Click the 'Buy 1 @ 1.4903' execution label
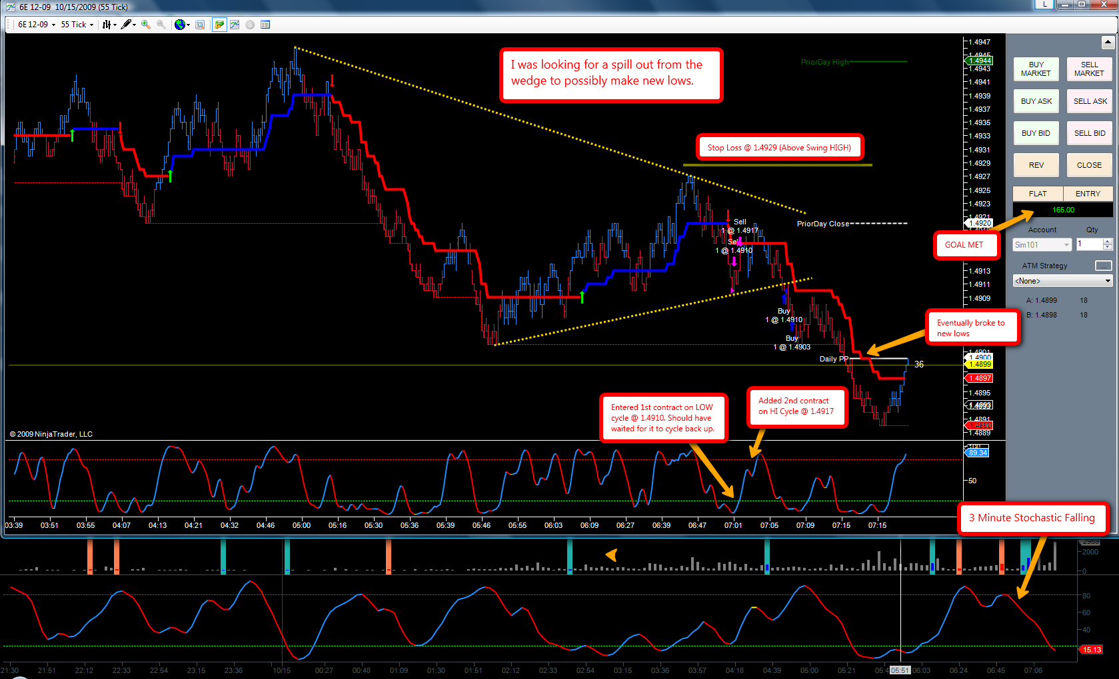Screen dimensions: 1119x679 pyautogui.click(x=792, y=343)
